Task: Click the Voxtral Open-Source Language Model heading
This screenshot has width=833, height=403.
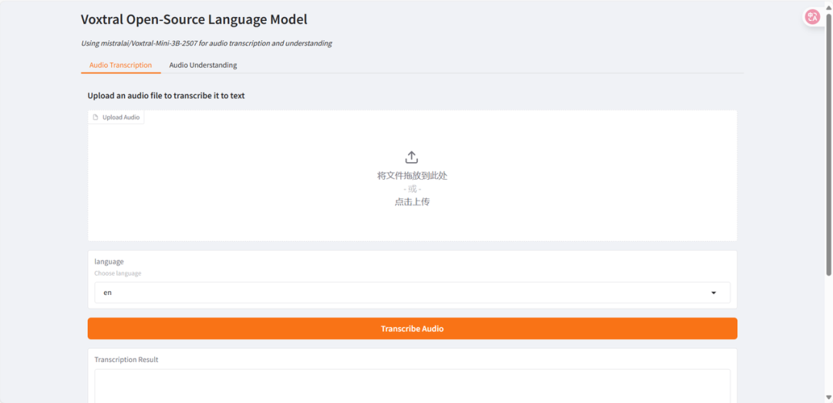Action: (x=194, y=20)
